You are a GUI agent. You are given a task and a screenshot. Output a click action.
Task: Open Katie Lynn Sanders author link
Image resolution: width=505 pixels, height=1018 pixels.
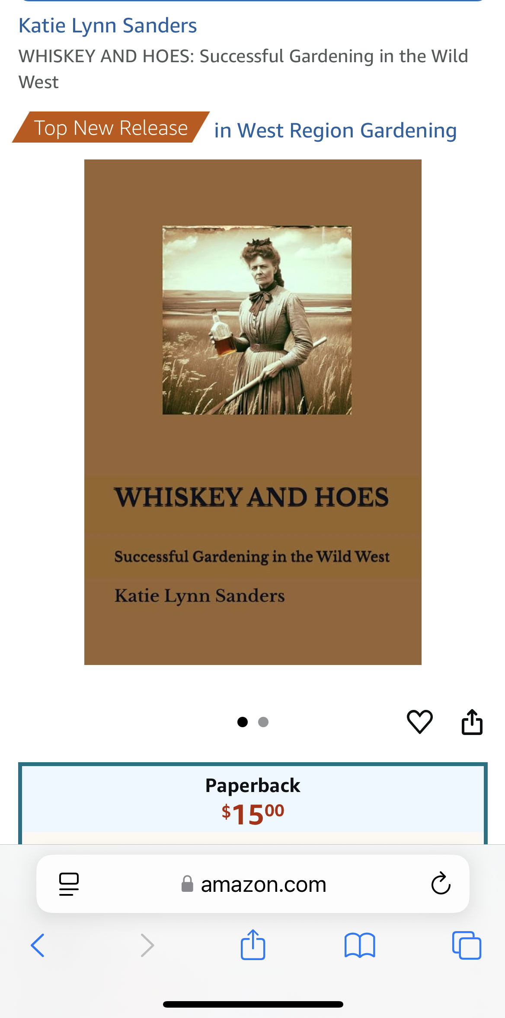(108, 25)
